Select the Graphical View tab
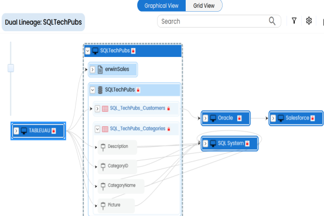Viewport: 324px width, 216px height. pyautogui.click(x=161, y=6)
